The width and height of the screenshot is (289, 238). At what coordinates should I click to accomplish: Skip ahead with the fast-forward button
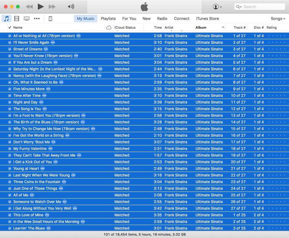[52, 7]
